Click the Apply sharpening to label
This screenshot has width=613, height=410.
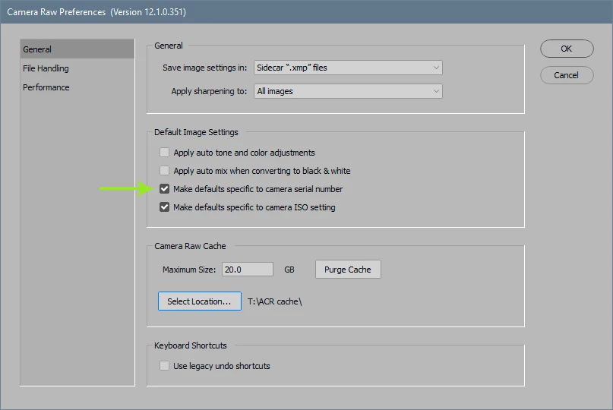[x=209, y=91]
